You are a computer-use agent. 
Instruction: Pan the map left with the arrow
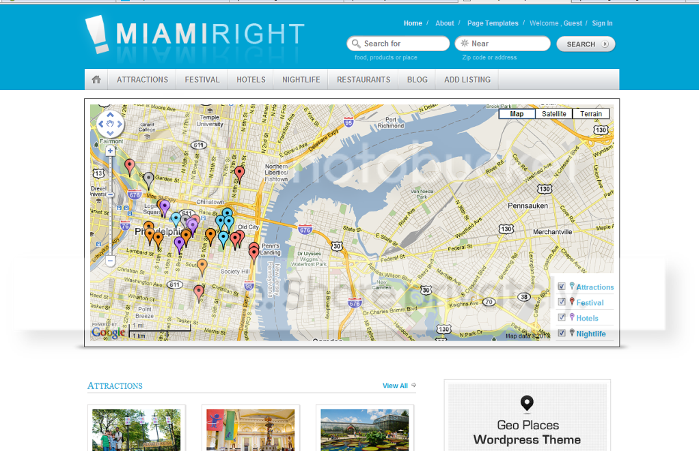click(x=100, y=124)
